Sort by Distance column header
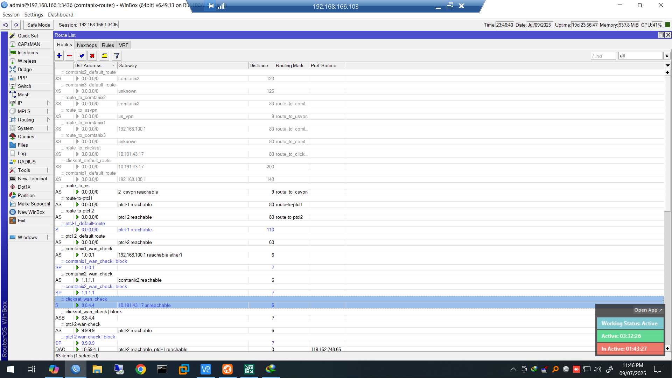Screen dimensions: 672x378 (x=261, y=65)
